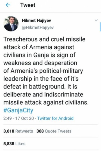Screen dimensions: 101x151
Task: Click the bold 368 quote count number
Action: coord(40,131)
